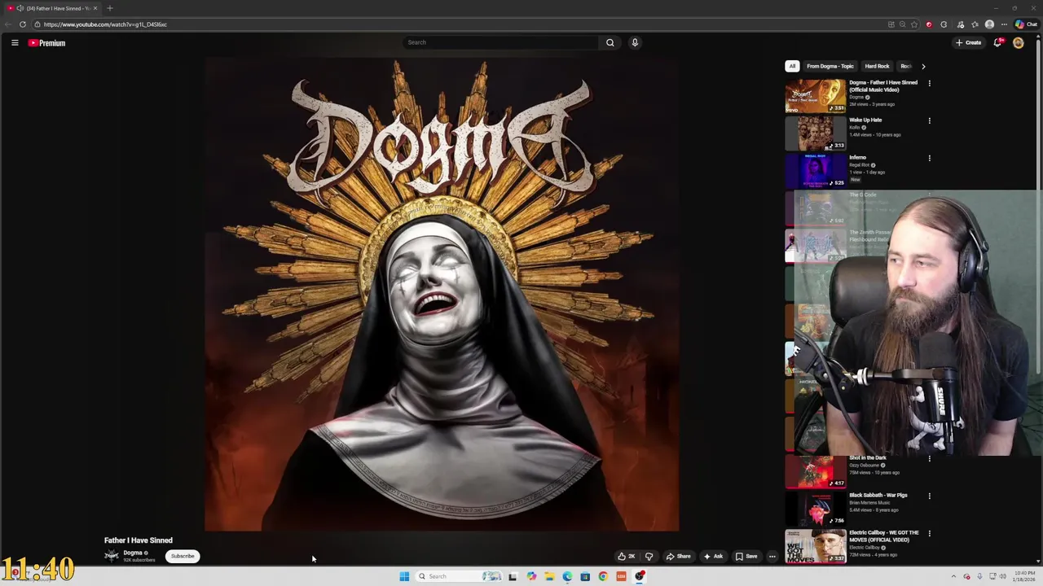
Task: Click the browser address bar URL
Action: (105, 24)
